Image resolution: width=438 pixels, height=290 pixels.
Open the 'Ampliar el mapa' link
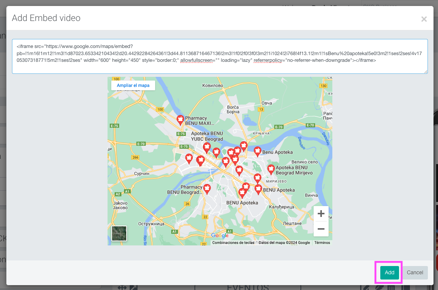(x=133, y=85)
